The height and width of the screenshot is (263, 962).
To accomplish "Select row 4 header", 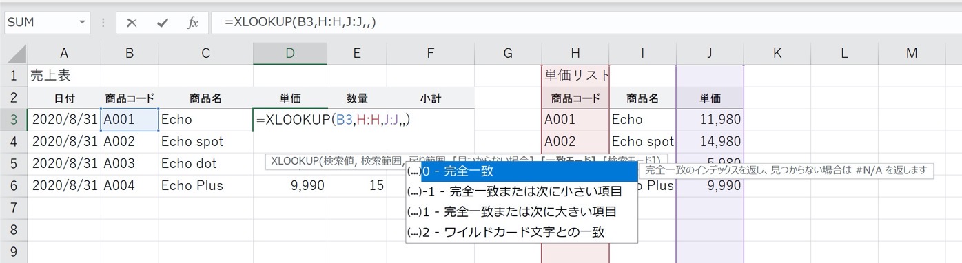I will [x=14, y=141].
